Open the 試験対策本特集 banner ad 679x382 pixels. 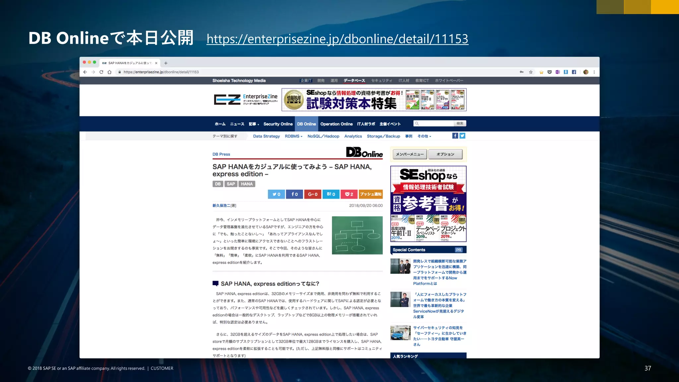point(374,99)
